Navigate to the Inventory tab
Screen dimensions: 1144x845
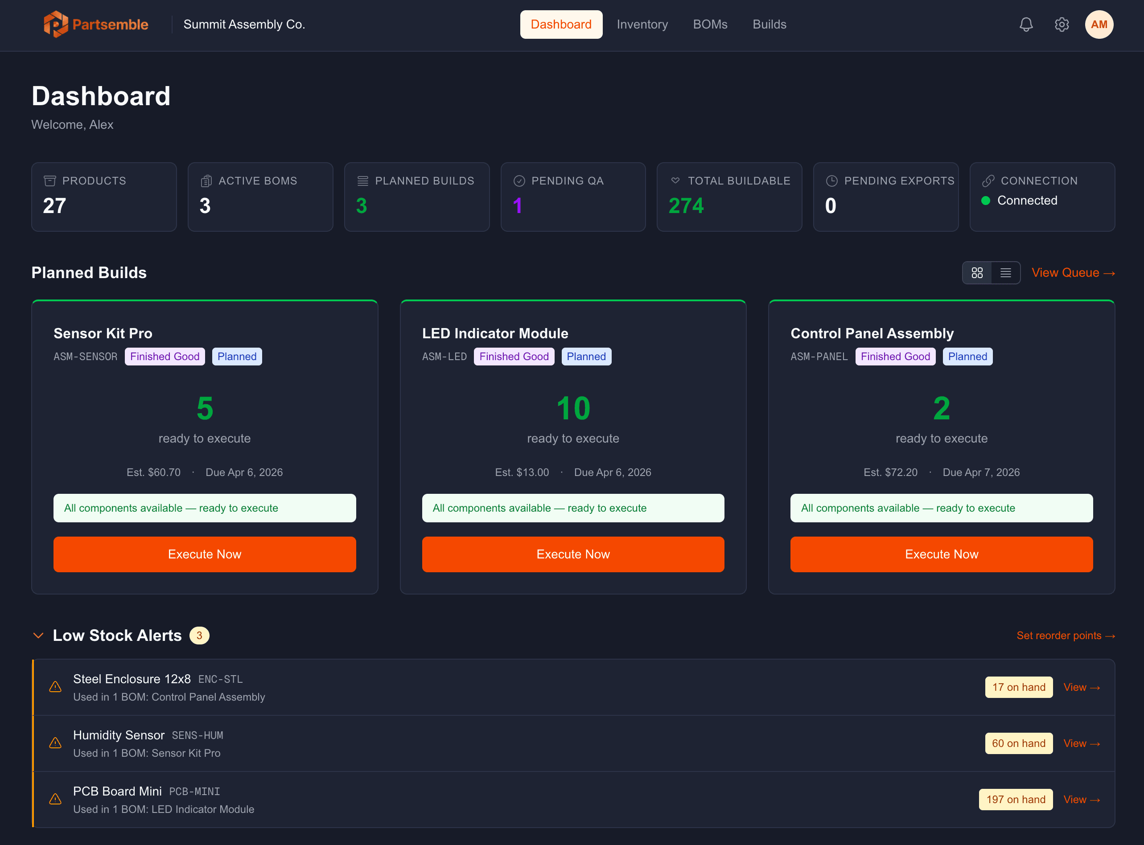642,24
